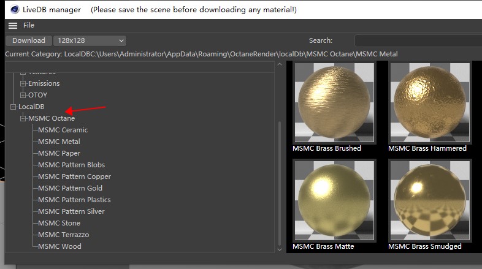Click the MSMC Brass Smudged label

click(x=425, y=246)
